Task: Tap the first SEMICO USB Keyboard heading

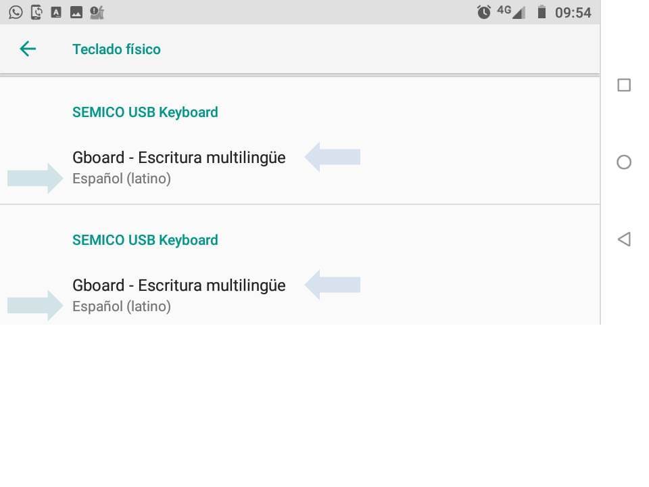Action: [145, 112]
